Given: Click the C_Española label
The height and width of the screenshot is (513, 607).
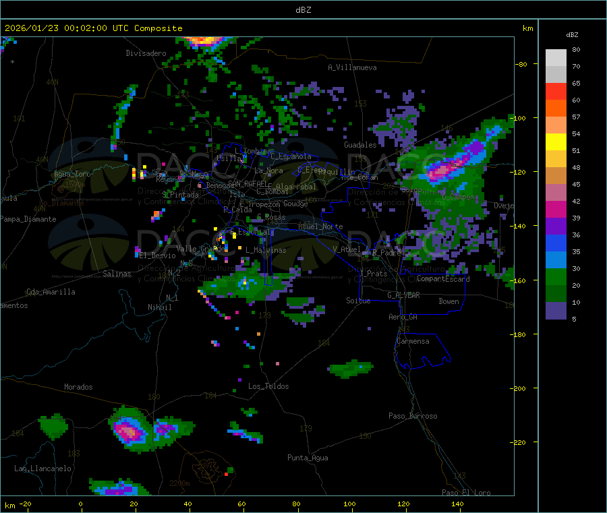Looking at the screenshot, I should pyautogui.click(x=291, y=156).
